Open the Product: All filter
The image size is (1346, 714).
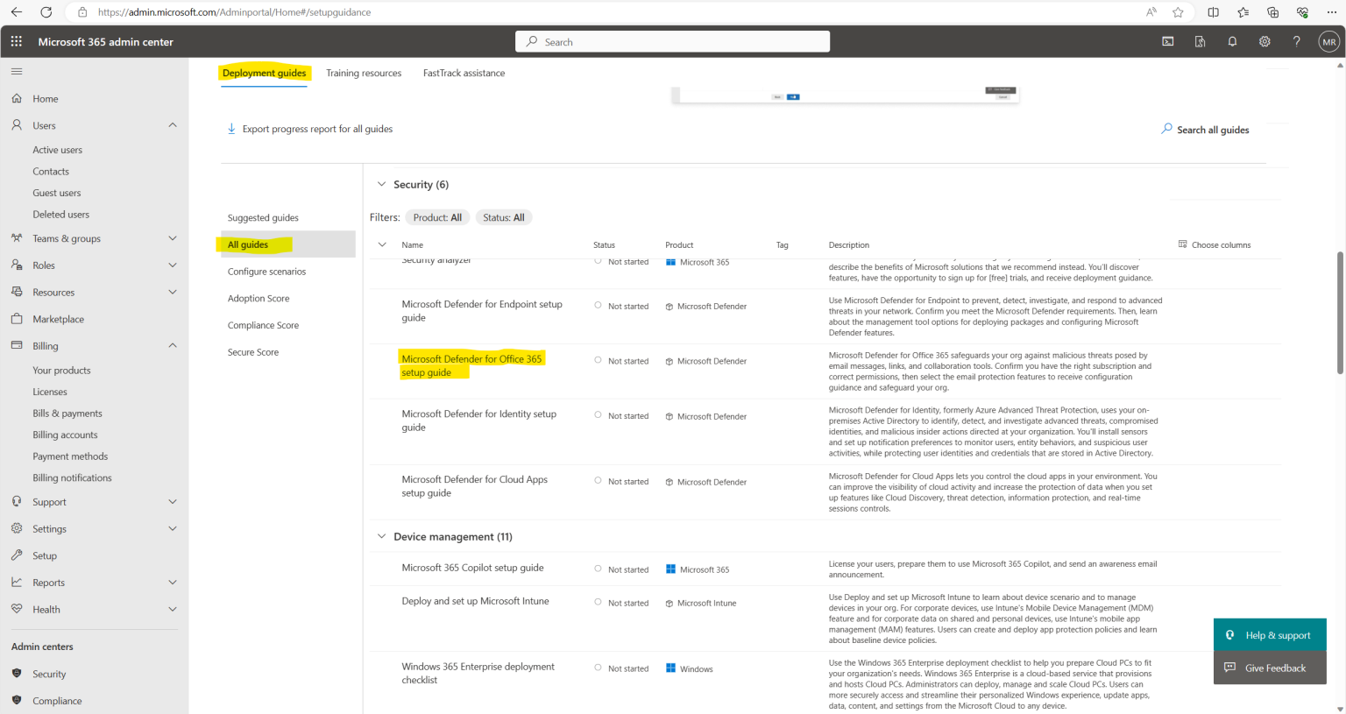coord(436,216)
